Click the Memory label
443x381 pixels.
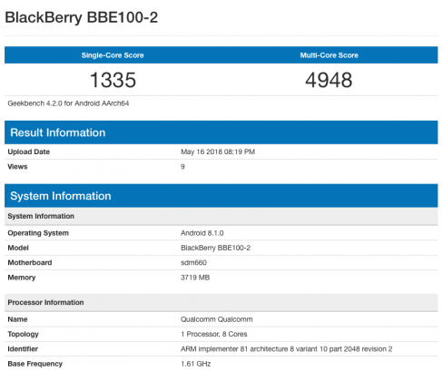(x=22, y=278)
